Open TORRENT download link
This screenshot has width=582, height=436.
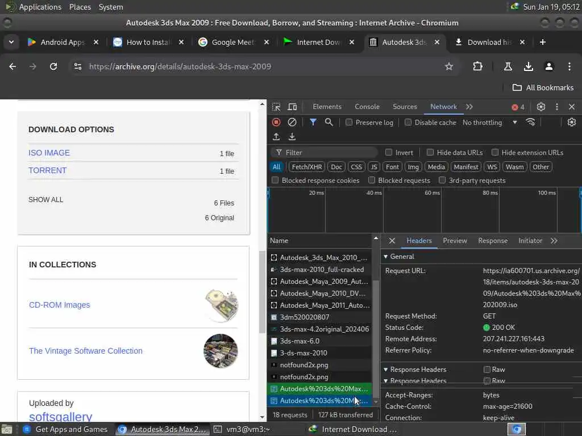tap(48, 170)
